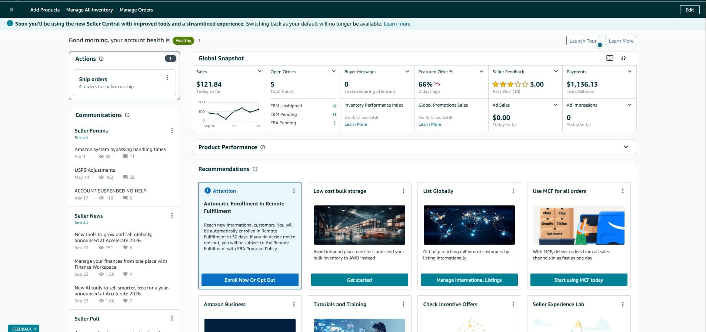Expand the Payments dropdown
Viewport: 706px width, 332px height.
coord(630,71)
